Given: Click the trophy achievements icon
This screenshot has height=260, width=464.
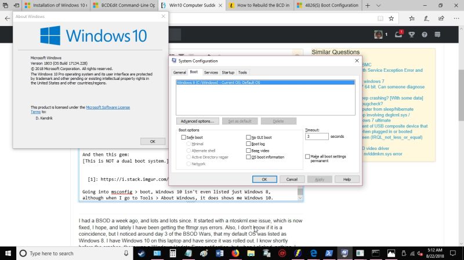Looking at the screenshot, I should click(x=412, y=35).
